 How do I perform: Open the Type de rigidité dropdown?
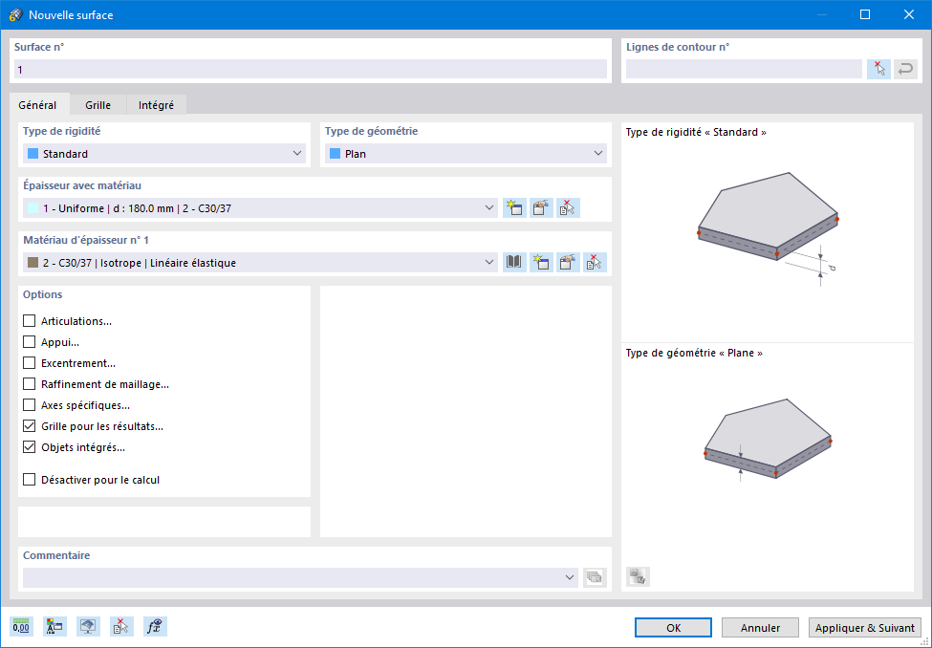(164, 153)
